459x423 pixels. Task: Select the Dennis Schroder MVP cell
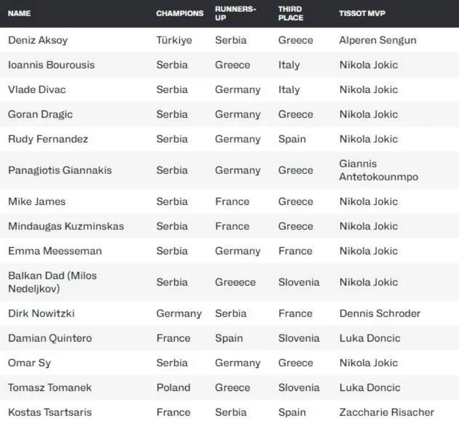click(x=380, y=314)
